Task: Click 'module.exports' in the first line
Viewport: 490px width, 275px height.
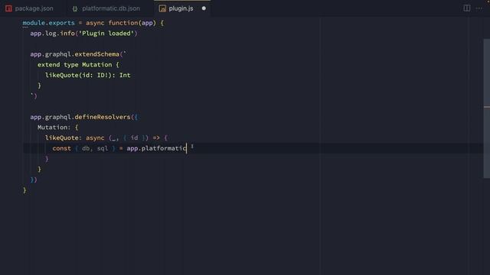Action: point(49,23)
